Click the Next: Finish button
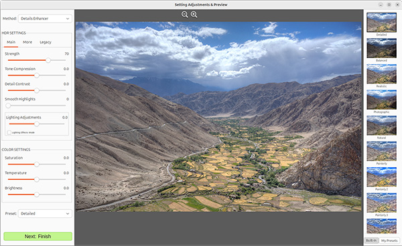 pyautogui.click(x=38, y=236)
